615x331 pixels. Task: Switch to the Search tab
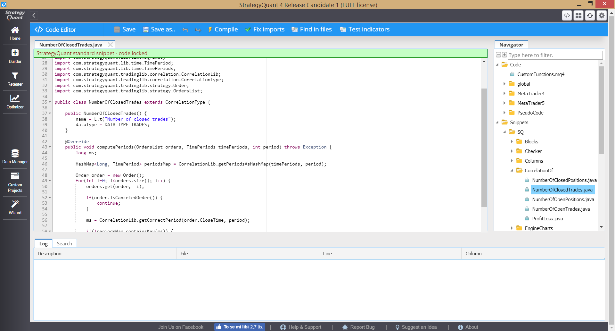click(x=64, y=243)
